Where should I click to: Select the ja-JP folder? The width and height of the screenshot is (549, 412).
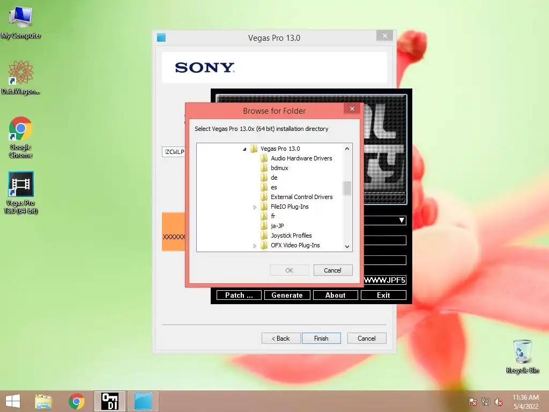point(277,226)
